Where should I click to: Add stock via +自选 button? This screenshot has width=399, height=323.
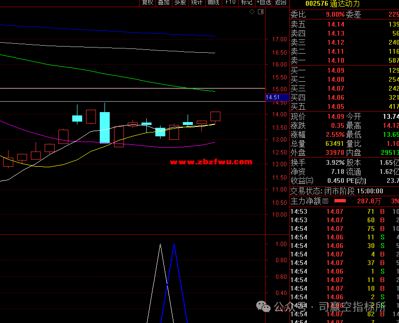[x=264, y=2]
